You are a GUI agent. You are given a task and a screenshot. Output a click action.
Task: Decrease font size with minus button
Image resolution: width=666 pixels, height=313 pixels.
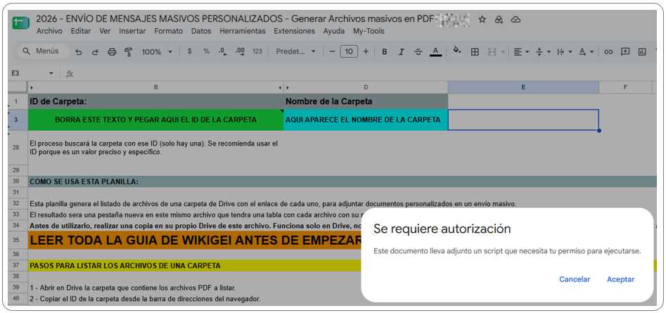[332, 52]
